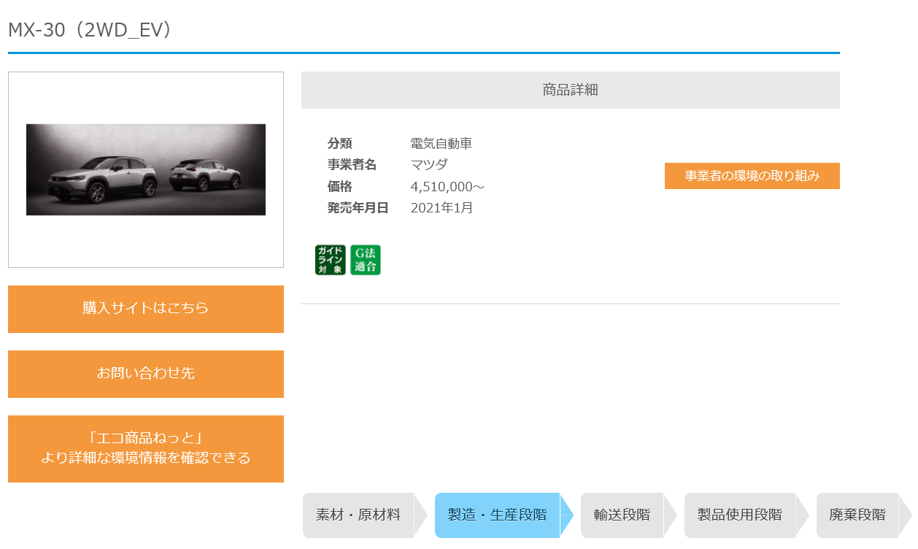Click the 分類 label
The width and height of the screenshot is (918, 549).
point(340,144)
